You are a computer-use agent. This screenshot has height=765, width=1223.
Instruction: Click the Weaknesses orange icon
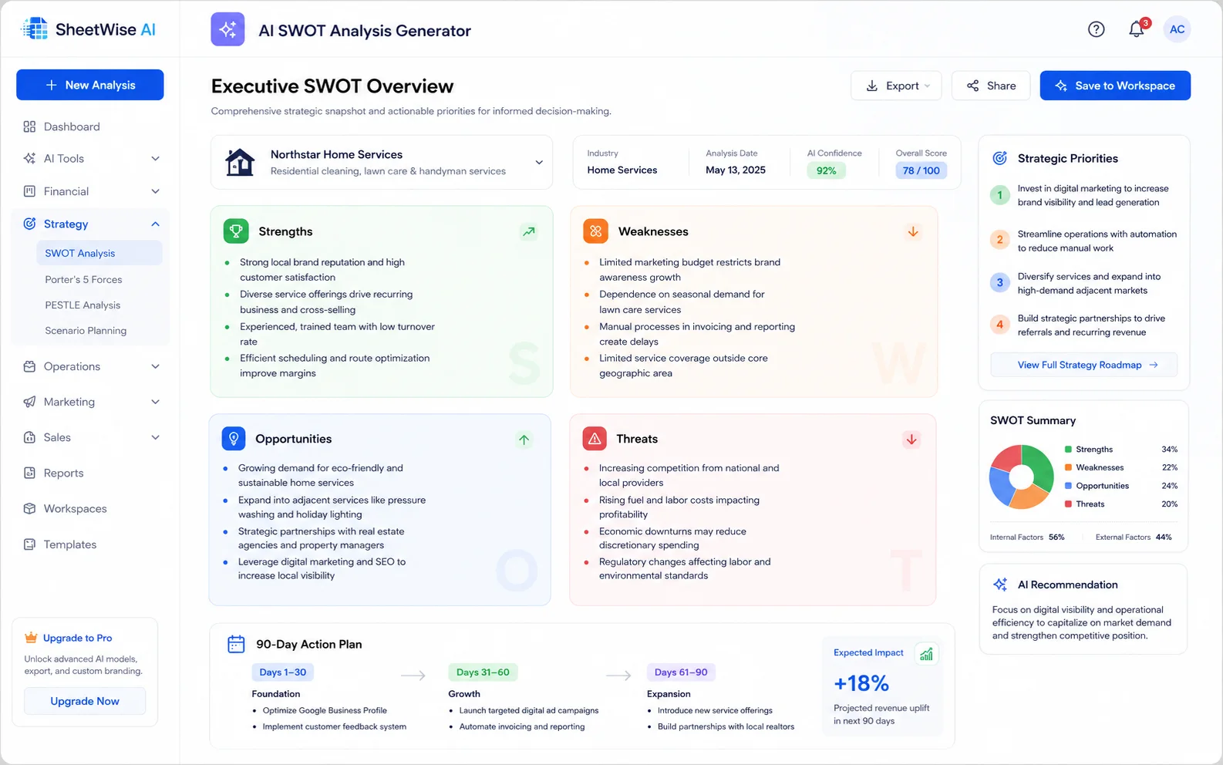pyautogui.click(x=595, y=231)
